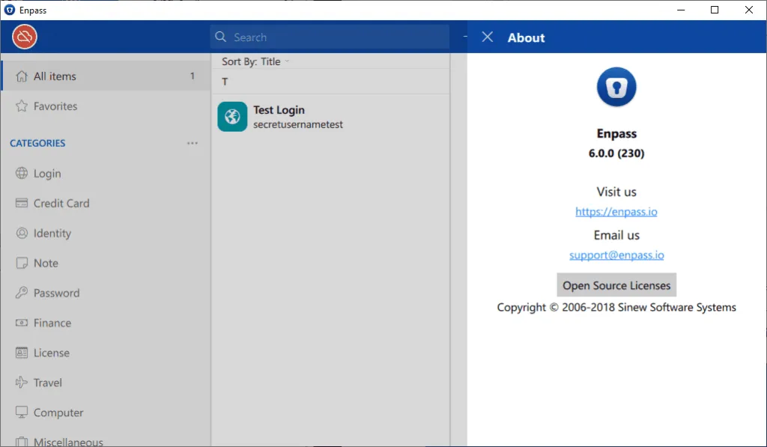Screen dimensions: 767x447
Task: Open the Favorites star list
Action: click(x=106, y=106)
